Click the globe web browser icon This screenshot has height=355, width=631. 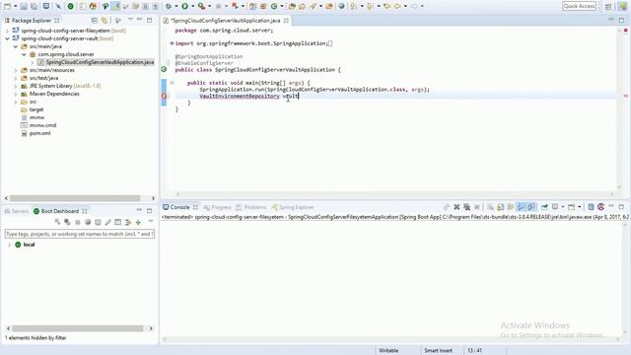click(x=341, y=6)
